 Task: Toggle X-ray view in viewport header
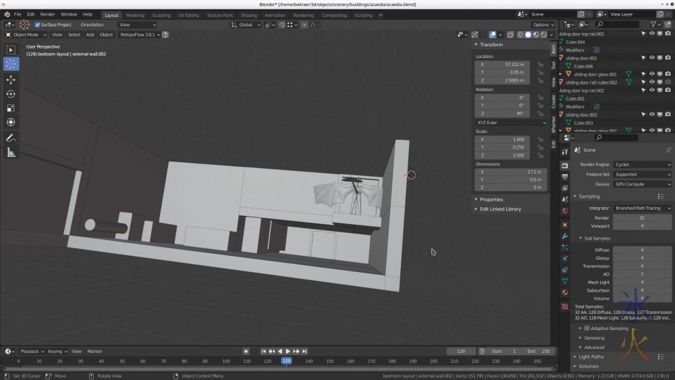tap(511, 34)
